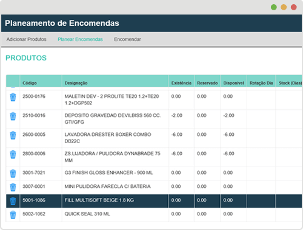Delete product row 5002-1062
The width and height of the screenshot is (303, 230).
13,215
